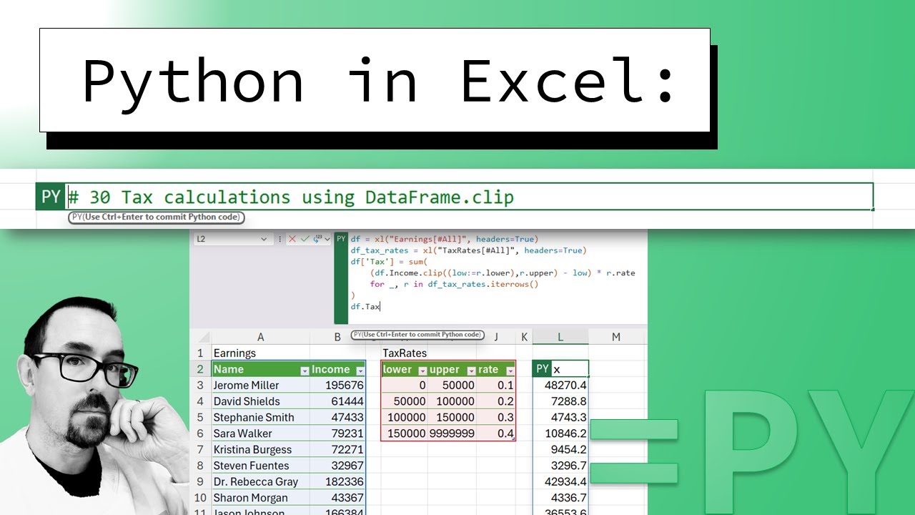Open the Name Box dropdown showing L2

[x=264, y=239]
